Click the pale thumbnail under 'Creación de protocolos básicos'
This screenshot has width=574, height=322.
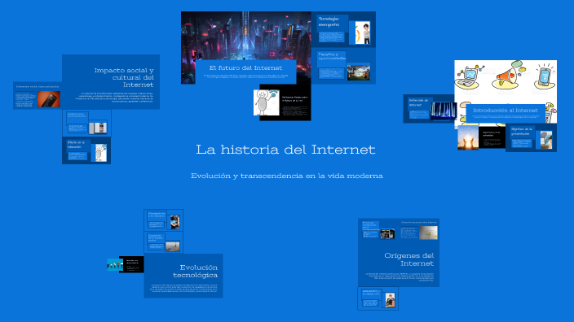pos(428,233)
